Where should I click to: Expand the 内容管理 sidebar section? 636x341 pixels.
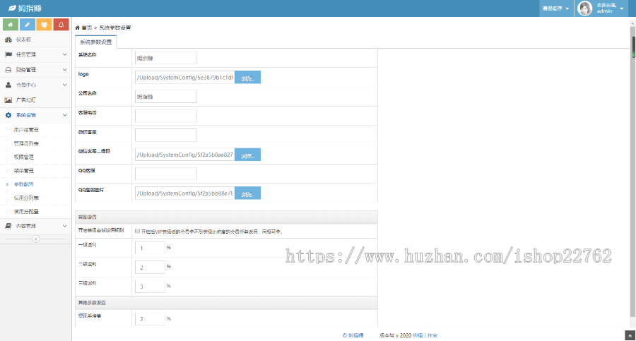(x=35, y=226)
